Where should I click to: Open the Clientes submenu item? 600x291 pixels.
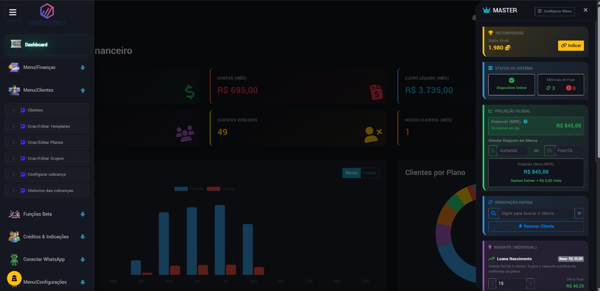(x=47, y=110)
